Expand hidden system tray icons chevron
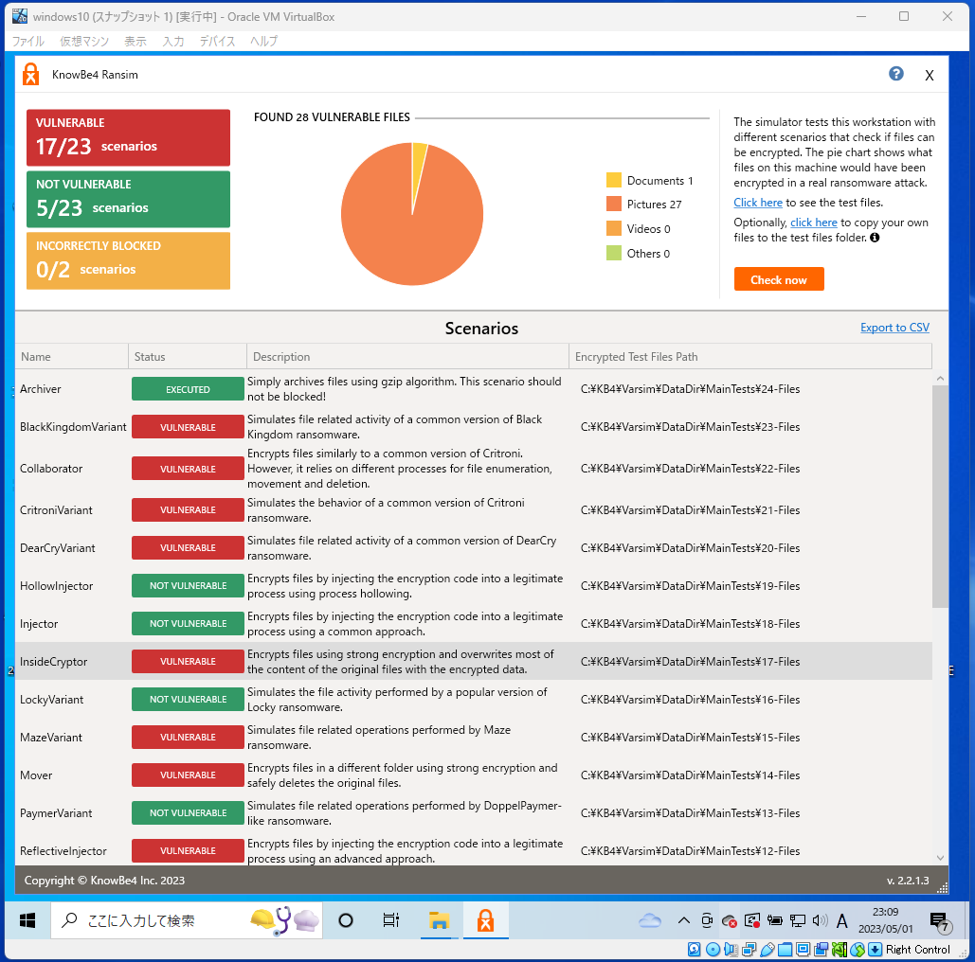Viewport: 975px width, 962px height. (683, 920)
